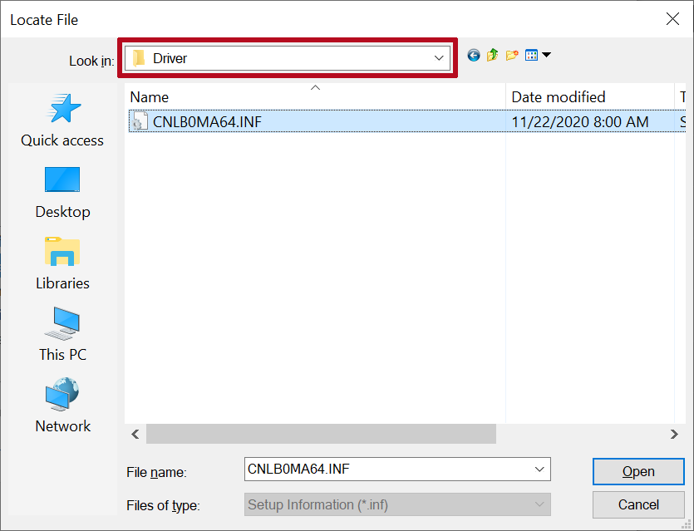Open Network location in sidebar
This screenshot has height=531, width=694.
pyautogui.click(x=62, y=406)
